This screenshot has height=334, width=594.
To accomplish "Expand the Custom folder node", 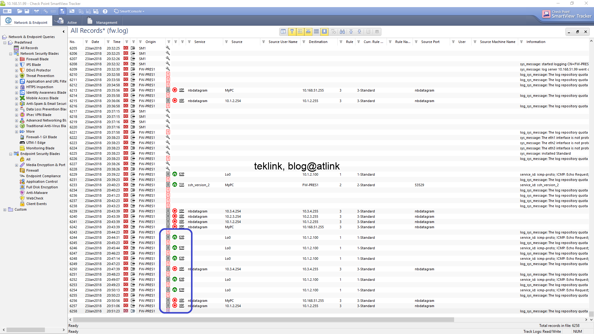I will [x=5, y=210].
